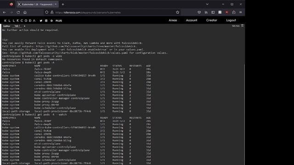This screenshot has width=294, height=165.
Task: Bookmark this page with the star
Action: coord(178,12)
